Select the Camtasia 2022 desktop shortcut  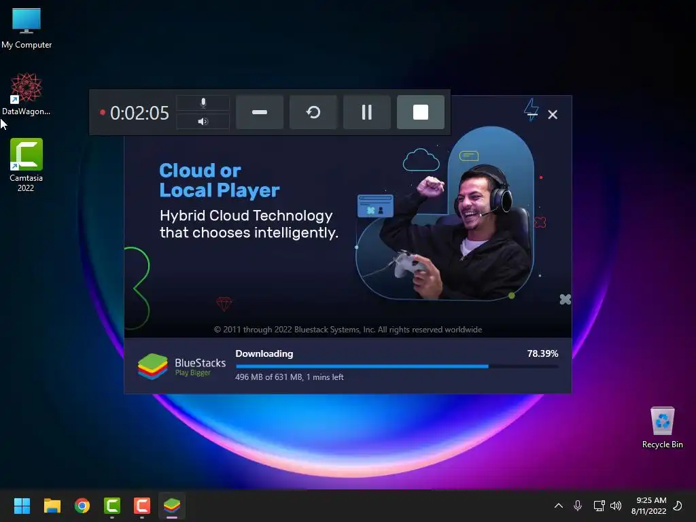27,165
